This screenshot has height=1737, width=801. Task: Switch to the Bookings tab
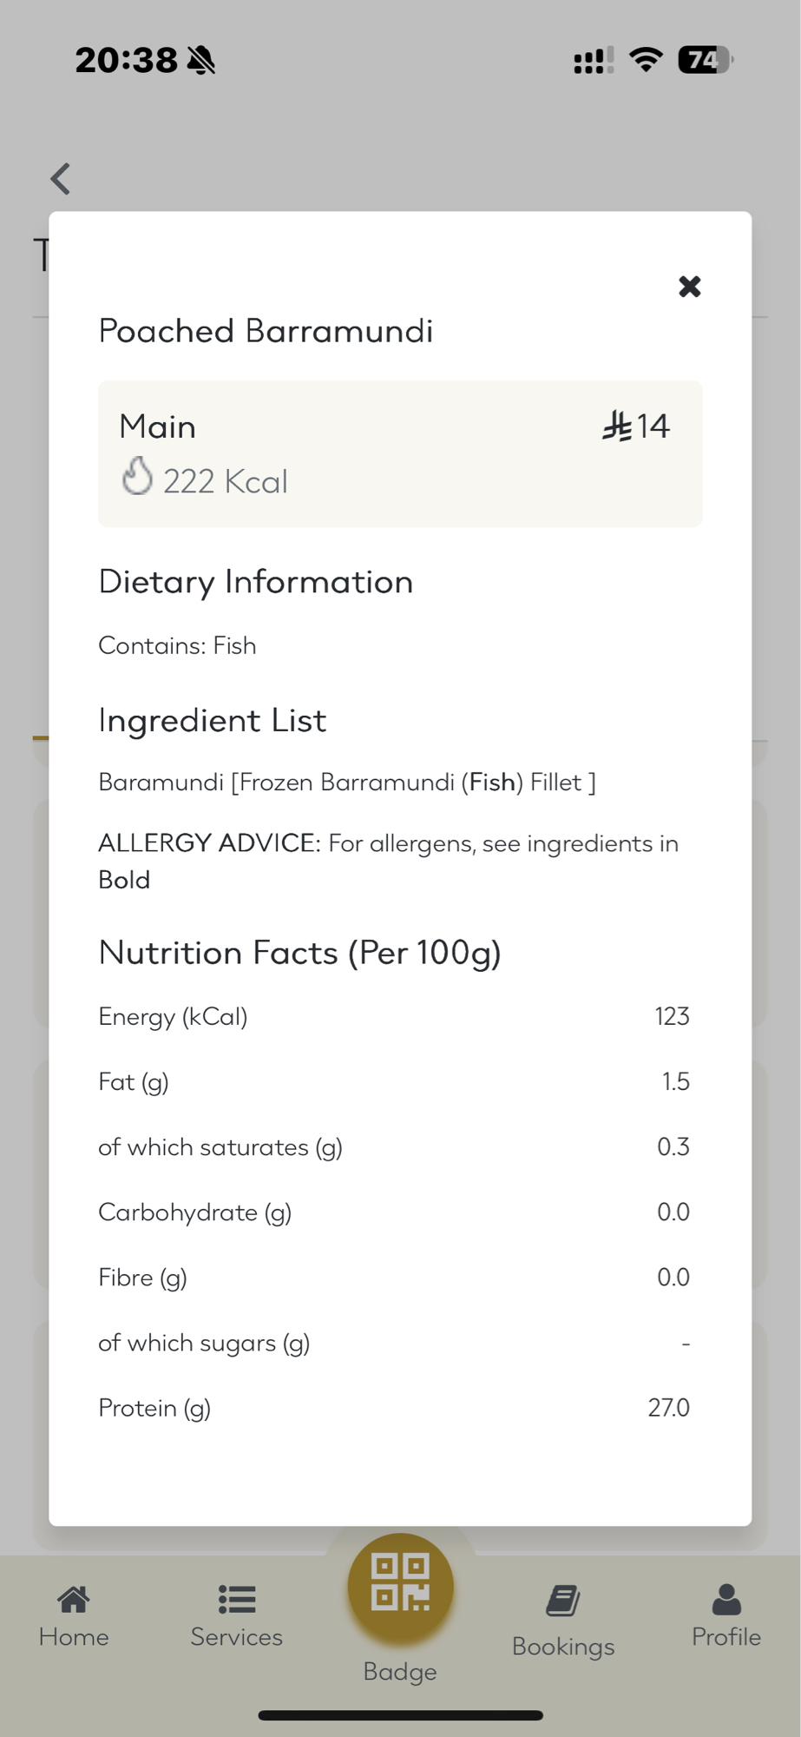[563, 1621]
